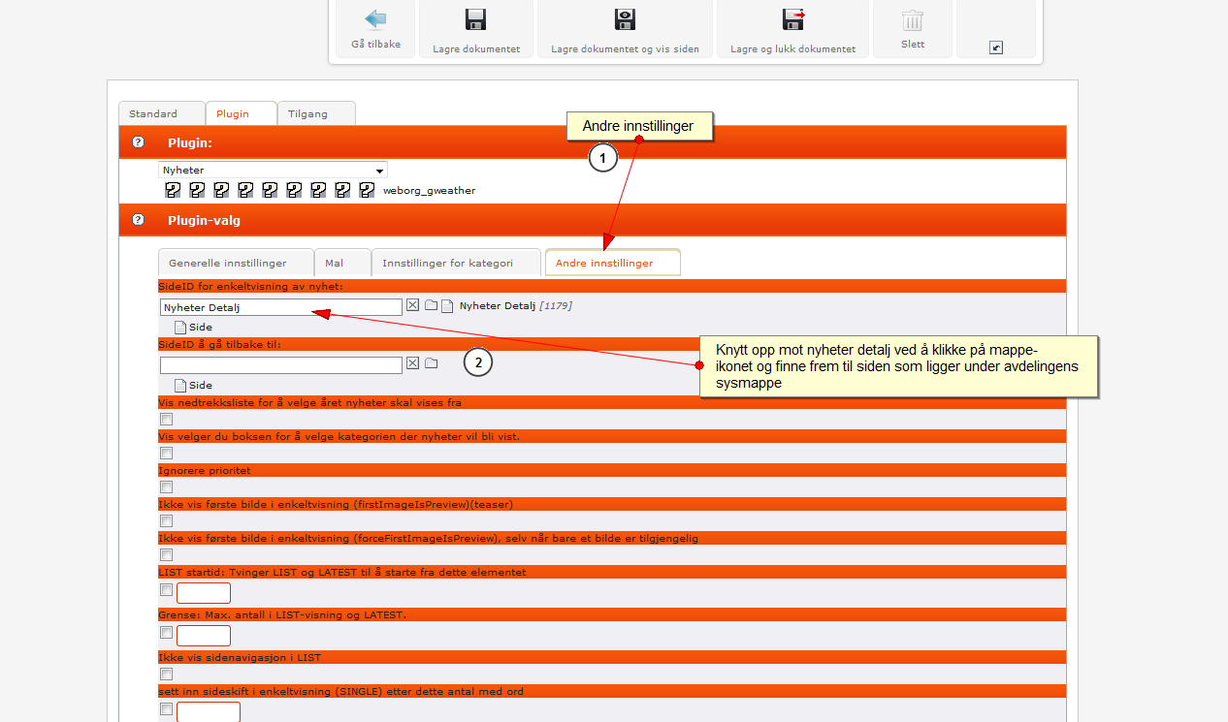Save with the Lagre dokumentet floppy icon
The image size is (1228, 722).
476,20
